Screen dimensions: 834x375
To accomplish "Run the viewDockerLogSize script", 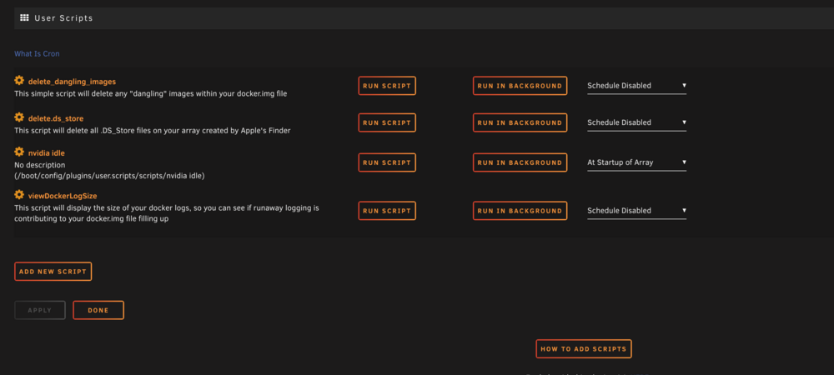I will tap(387, 211).
